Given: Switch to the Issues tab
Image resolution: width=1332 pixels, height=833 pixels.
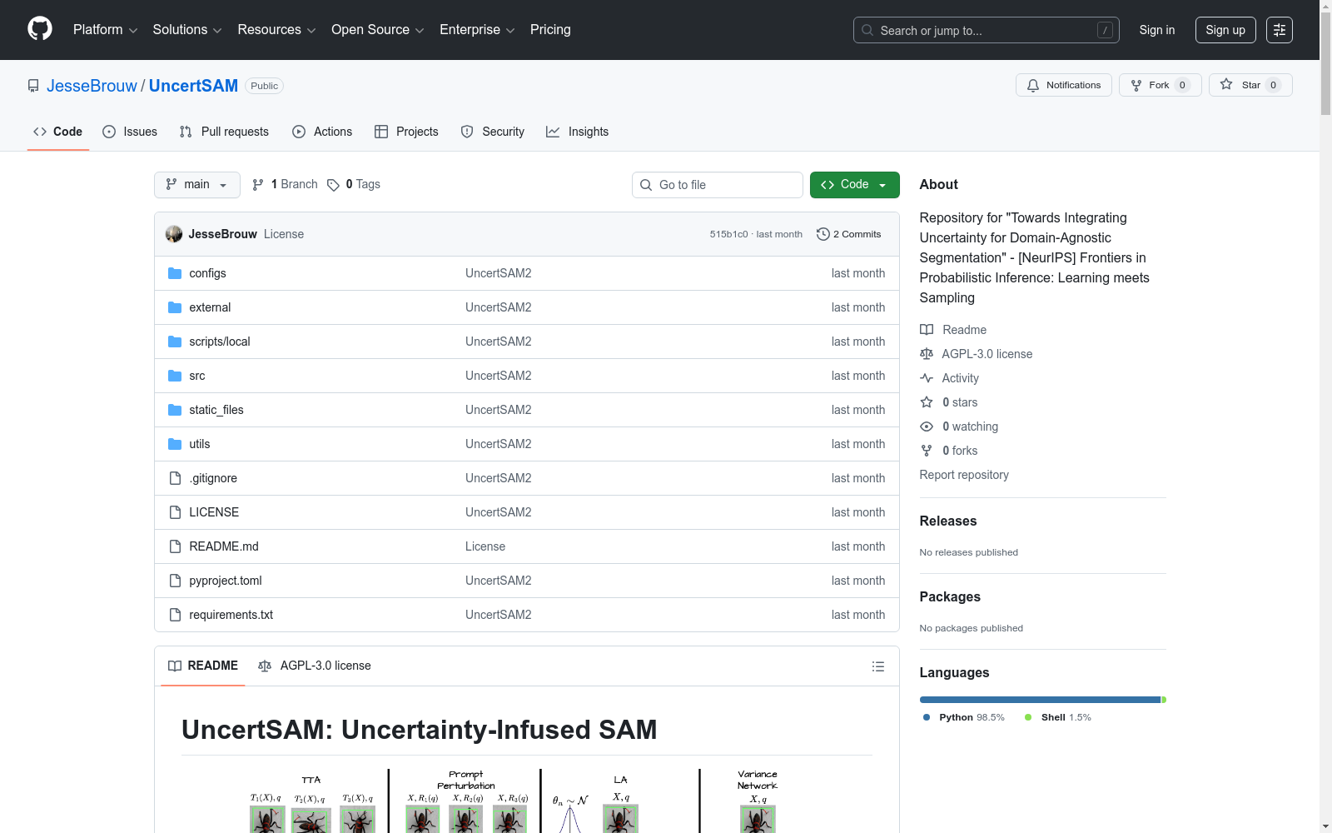Looking at the screenshot, I should (x=130, y=132).
